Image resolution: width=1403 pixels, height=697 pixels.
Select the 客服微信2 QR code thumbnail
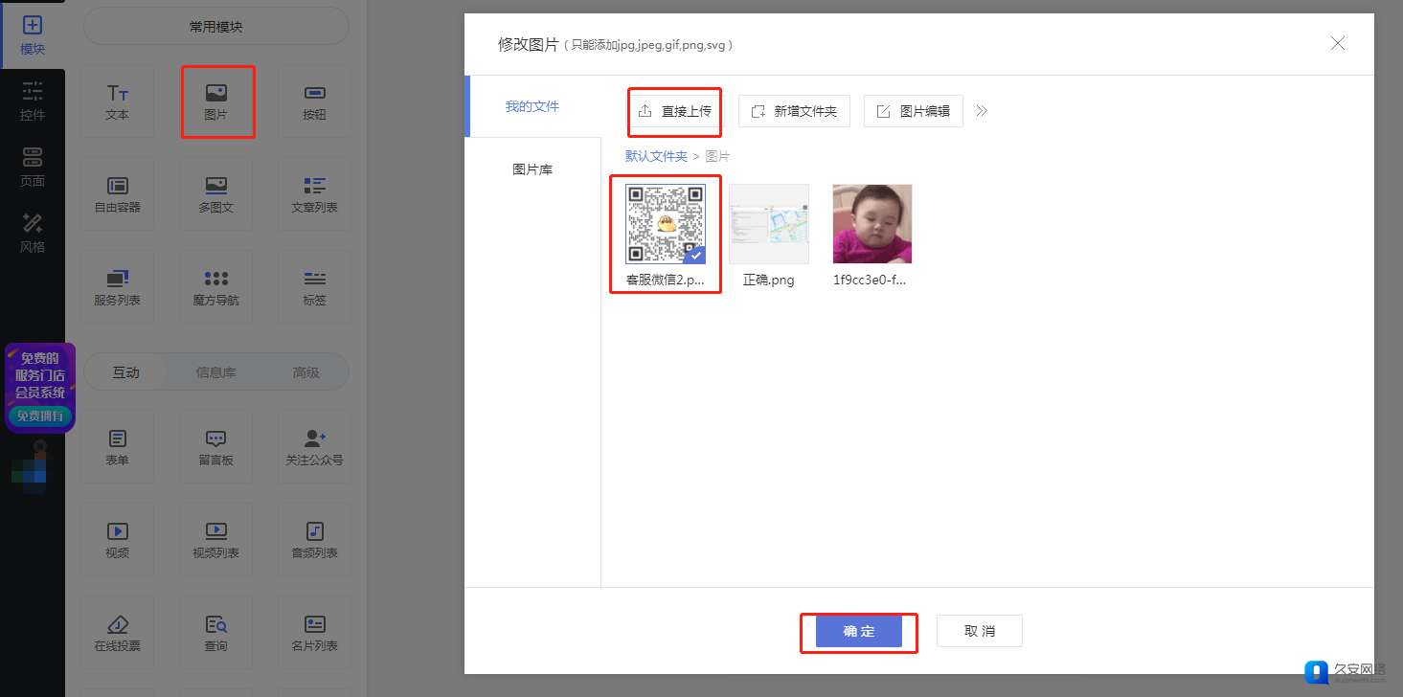point(666,224)
